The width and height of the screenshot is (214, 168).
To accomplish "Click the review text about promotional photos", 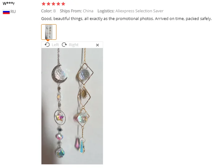I will coord(126,18).
